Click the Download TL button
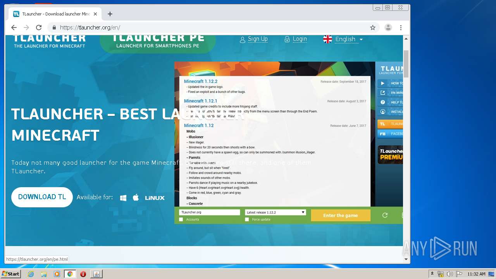The height and width of the screenshot is (279, 496). [42, 197]
